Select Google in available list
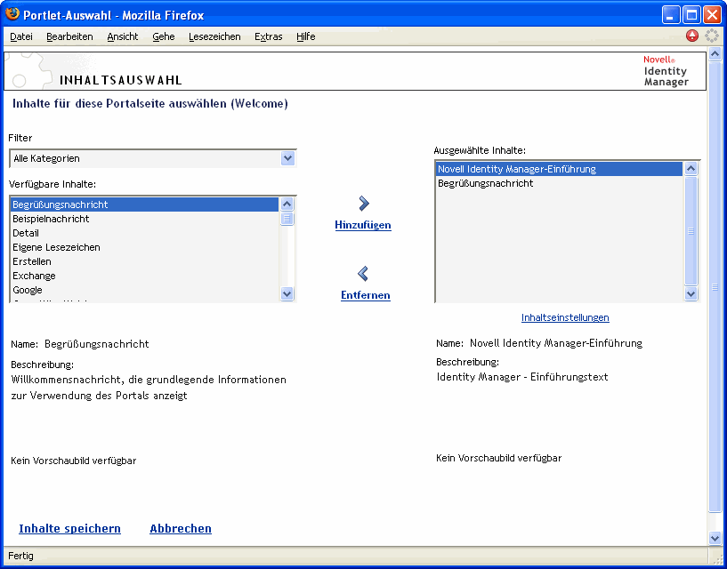This screenshot has width=727, height=569. [x=145, y=290]
